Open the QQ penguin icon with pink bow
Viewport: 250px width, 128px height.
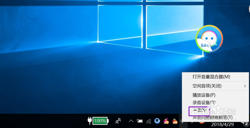tap(166, 121)
